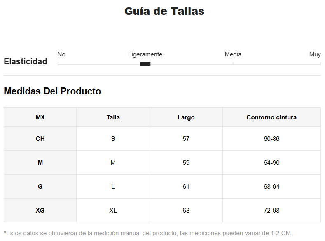Click the waist range 64-90 cell
Screen dimensions: 325x241
(x=271, y=163)
